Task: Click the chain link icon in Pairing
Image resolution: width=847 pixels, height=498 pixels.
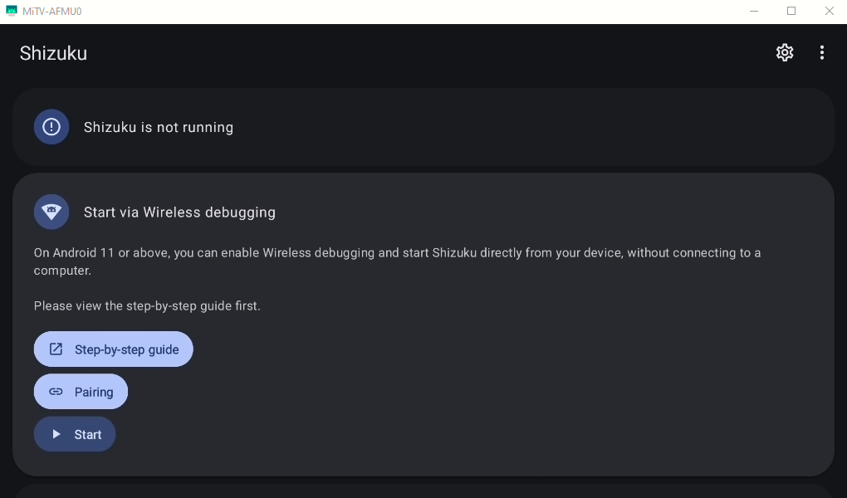Action: pos(56,392)
